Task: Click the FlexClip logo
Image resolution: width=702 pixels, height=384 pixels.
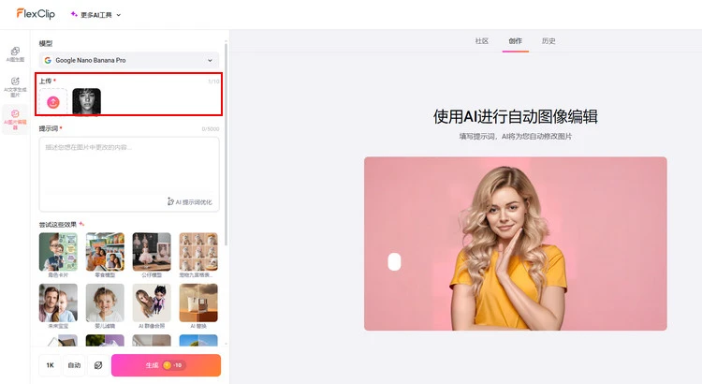Action: pos(34,14)
